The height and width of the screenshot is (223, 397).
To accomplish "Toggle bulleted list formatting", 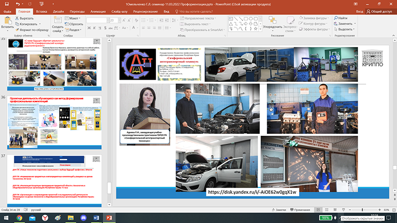I will pos(144,20).
